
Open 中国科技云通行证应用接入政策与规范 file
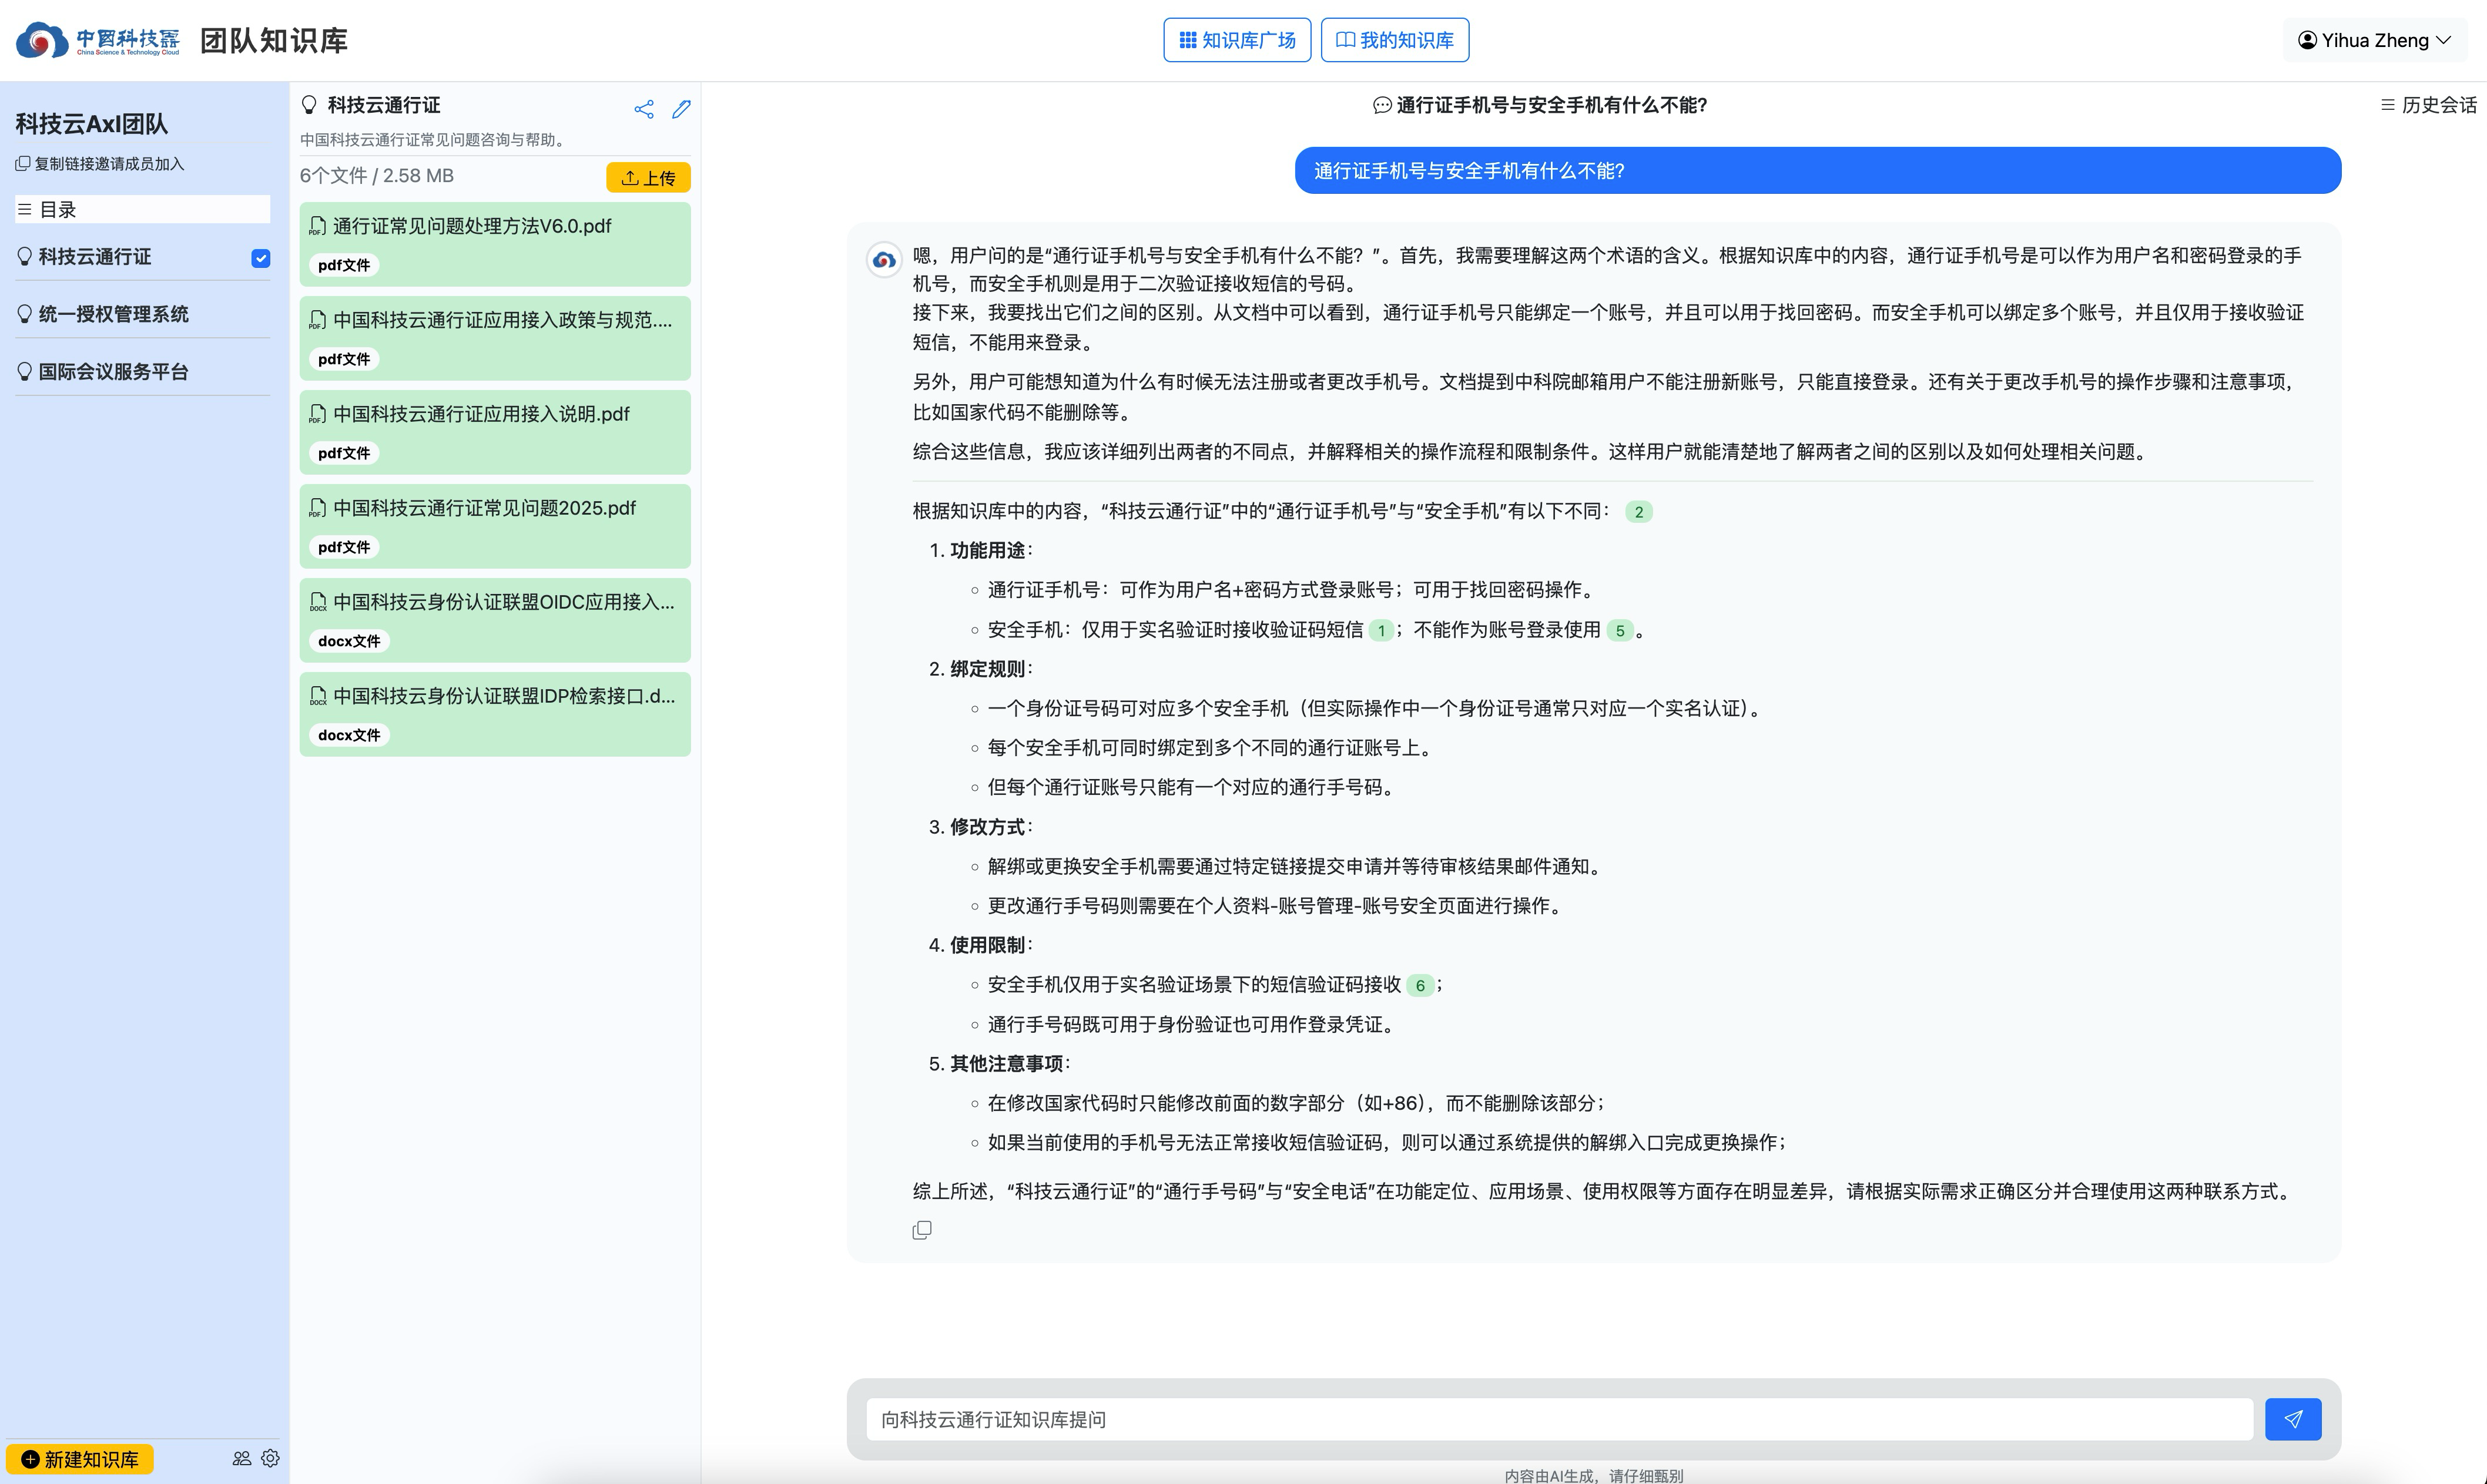pos(495,338)
